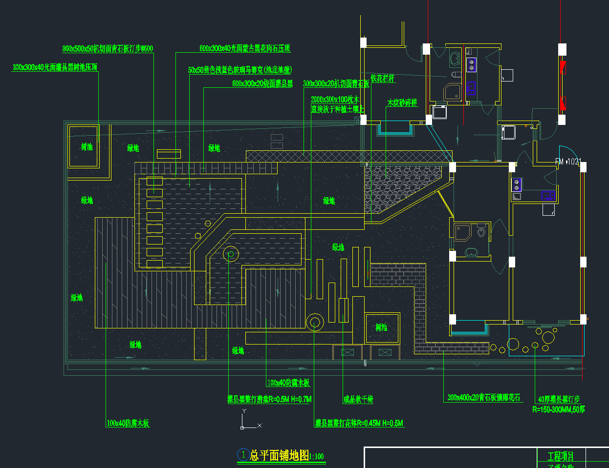Click the 铁花栏杆 annotation label
This screenshot has width=609, height=468.
coord(382,78)
